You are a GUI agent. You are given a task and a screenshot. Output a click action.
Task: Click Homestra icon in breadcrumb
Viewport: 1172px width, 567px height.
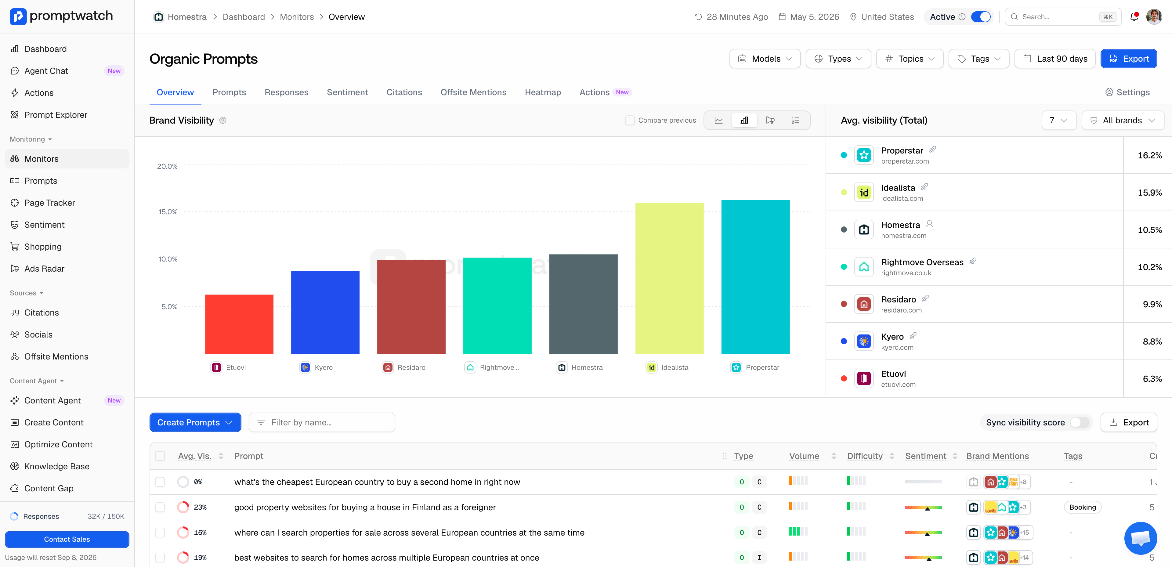(x=158, y=17)
